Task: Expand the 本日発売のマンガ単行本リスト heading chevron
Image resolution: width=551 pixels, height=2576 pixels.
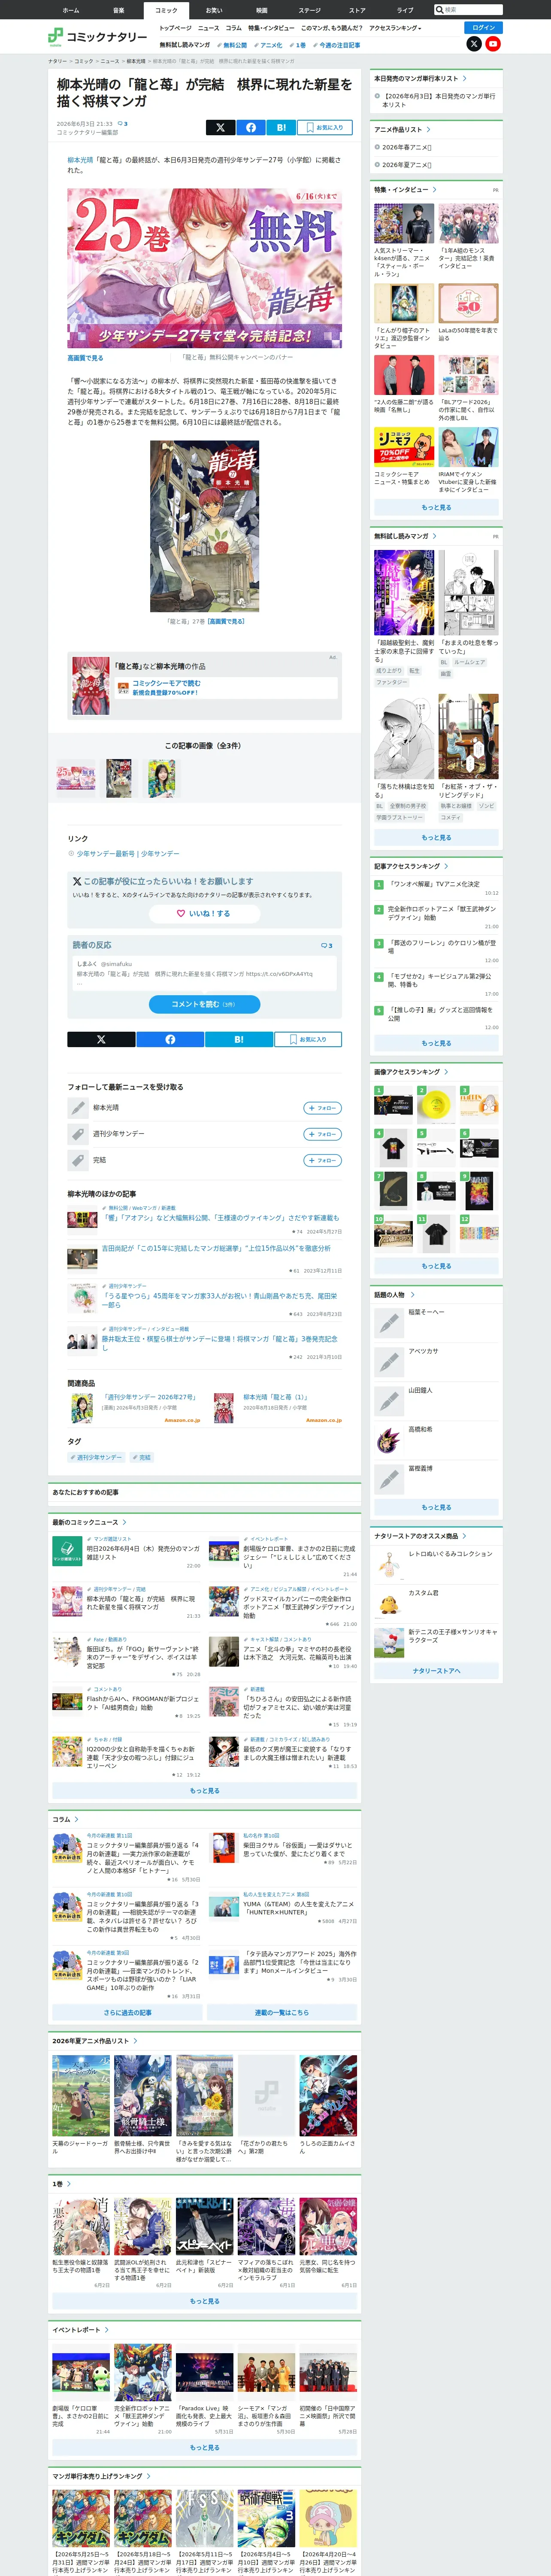Action: point(465,78)
